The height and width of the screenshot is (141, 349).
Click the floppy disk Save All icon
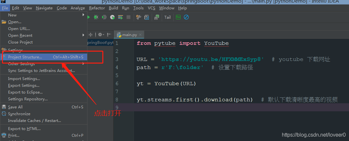[x=4, y=107]
